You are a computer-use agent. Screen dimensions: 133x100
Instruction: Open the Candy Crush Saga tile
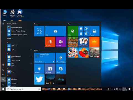tap(83, 52)
